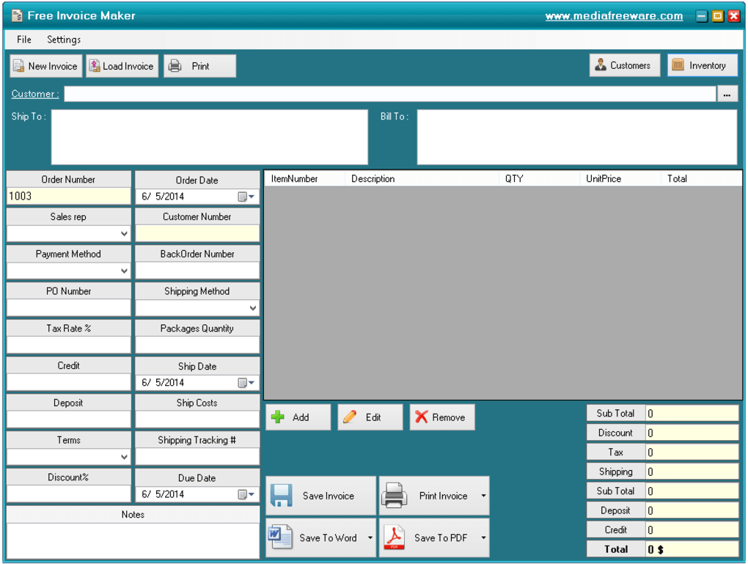Select the pencil Edit item icon
Screen dimensions: 748x564
tap(349, 417)
